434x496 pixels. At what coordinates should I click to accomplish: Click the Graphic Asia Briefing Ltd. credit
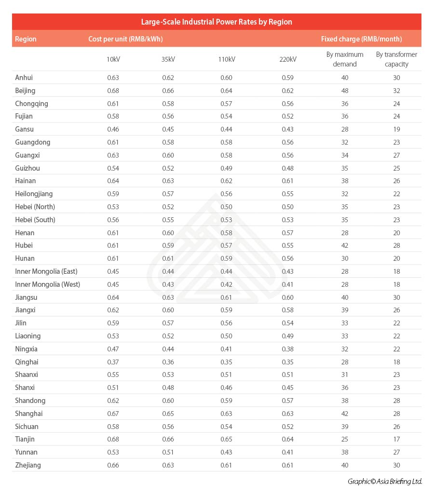click(385, 482)
